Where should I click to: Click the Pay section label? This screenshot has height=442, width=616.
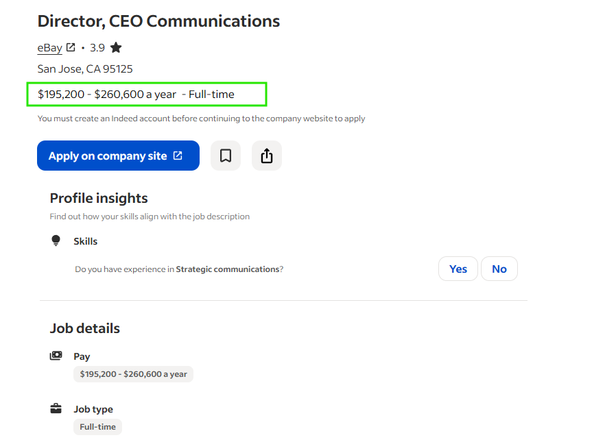(x=82, y=356)
